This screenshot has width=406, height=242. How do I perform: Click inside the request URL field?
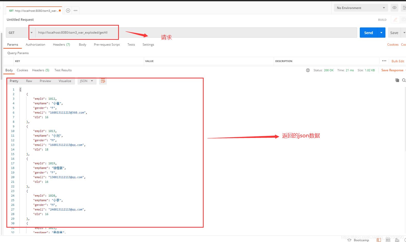pyautogui.click(x=196, y=33)
